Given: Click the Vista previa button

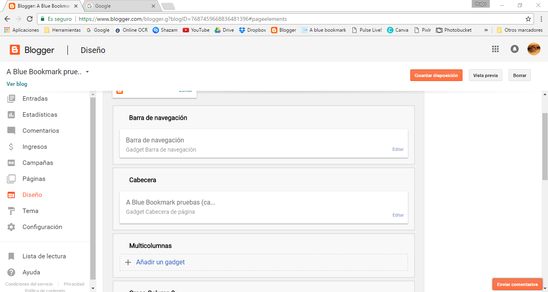Looking at the screenshot, I should point(485,75).
